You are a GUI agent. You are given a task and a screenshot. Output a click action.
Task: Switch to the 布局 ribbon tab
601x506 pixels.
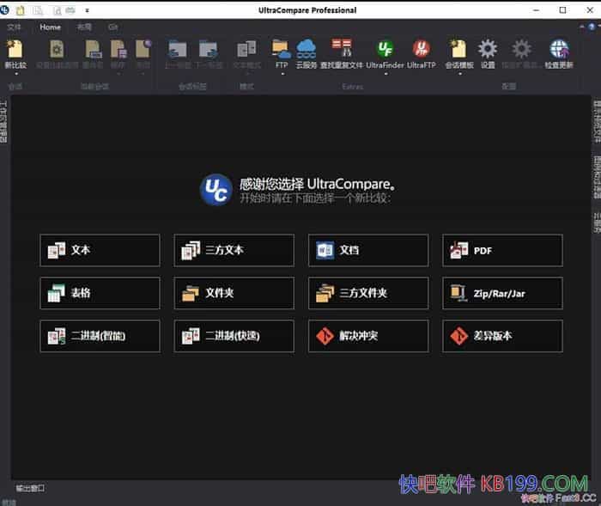tap(84, 27)
